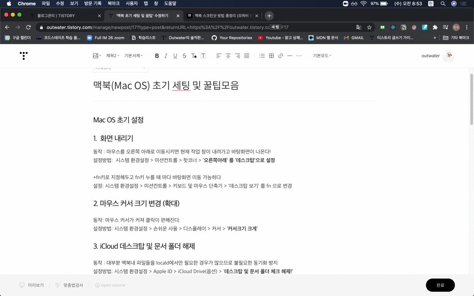Open the 기타 북마크 folder

[x=456, y=38]
